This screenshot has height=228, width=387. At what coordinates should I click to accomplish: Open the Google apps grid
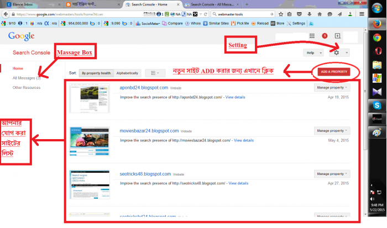click(x=312, y=36)
